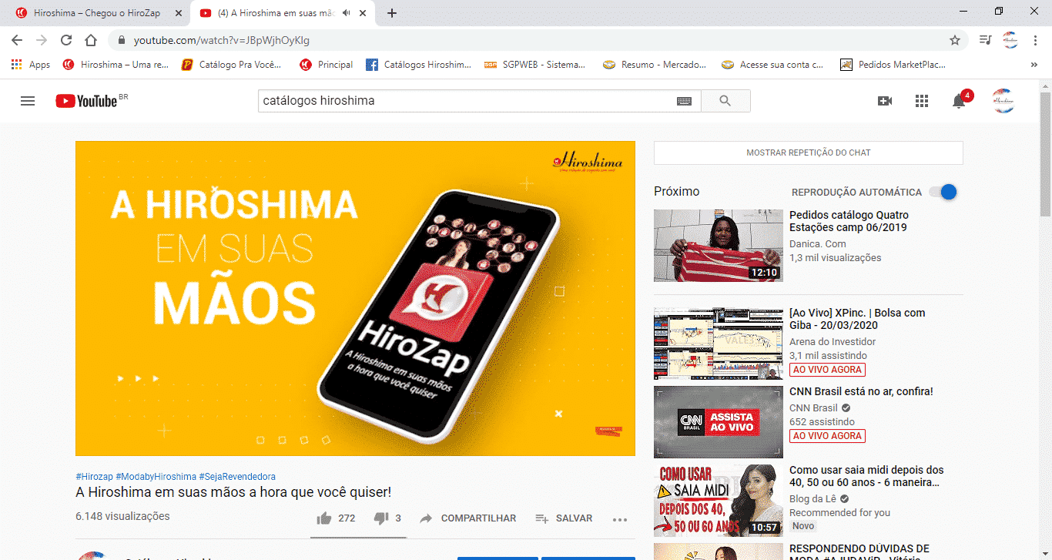Click the Arena do Investidor channel name
The width and height of the screenshot is (1052, 560).
[833, 342]
